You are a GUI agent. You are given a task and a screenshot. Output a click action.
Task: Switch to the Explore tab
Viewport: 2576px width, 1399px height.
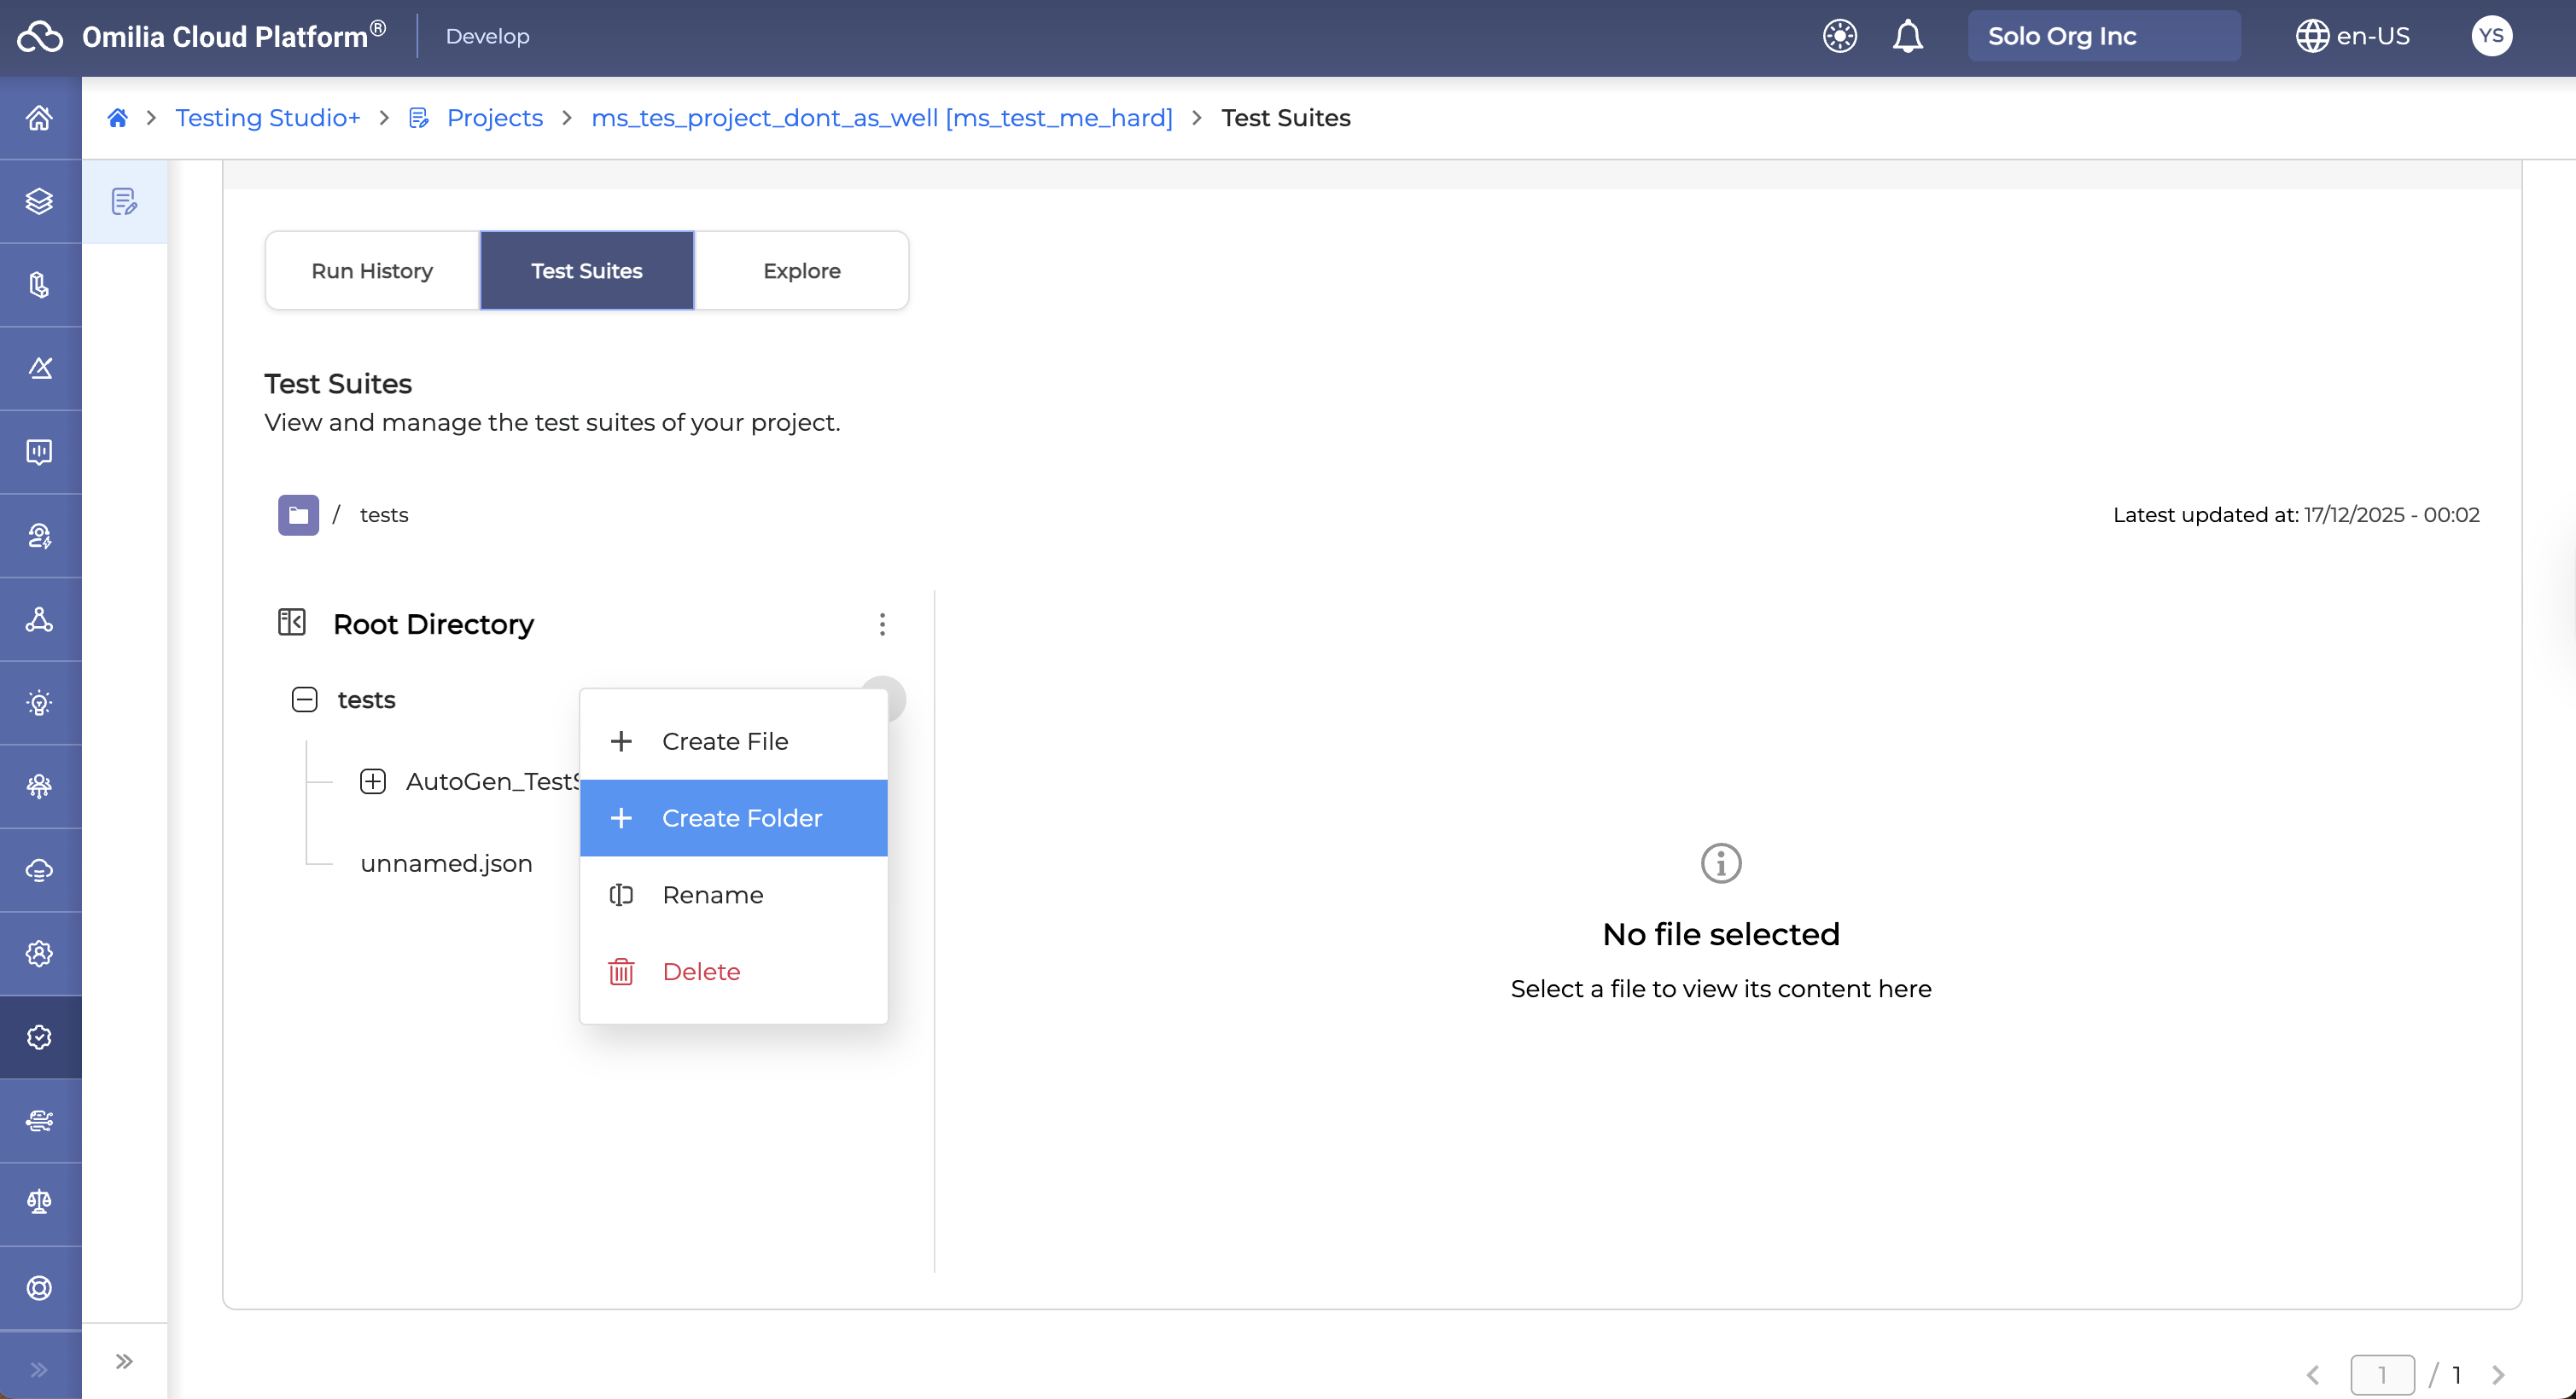801,270
